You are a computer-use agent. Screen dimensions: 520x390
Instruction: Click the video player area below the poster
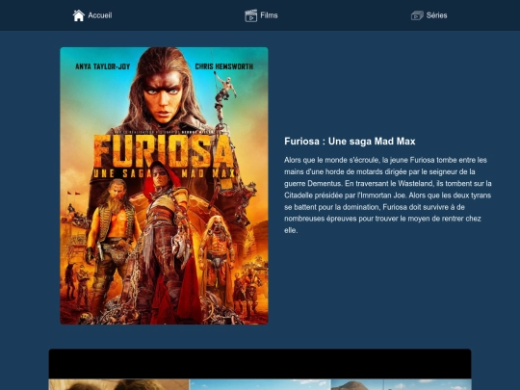coord(260,370)
